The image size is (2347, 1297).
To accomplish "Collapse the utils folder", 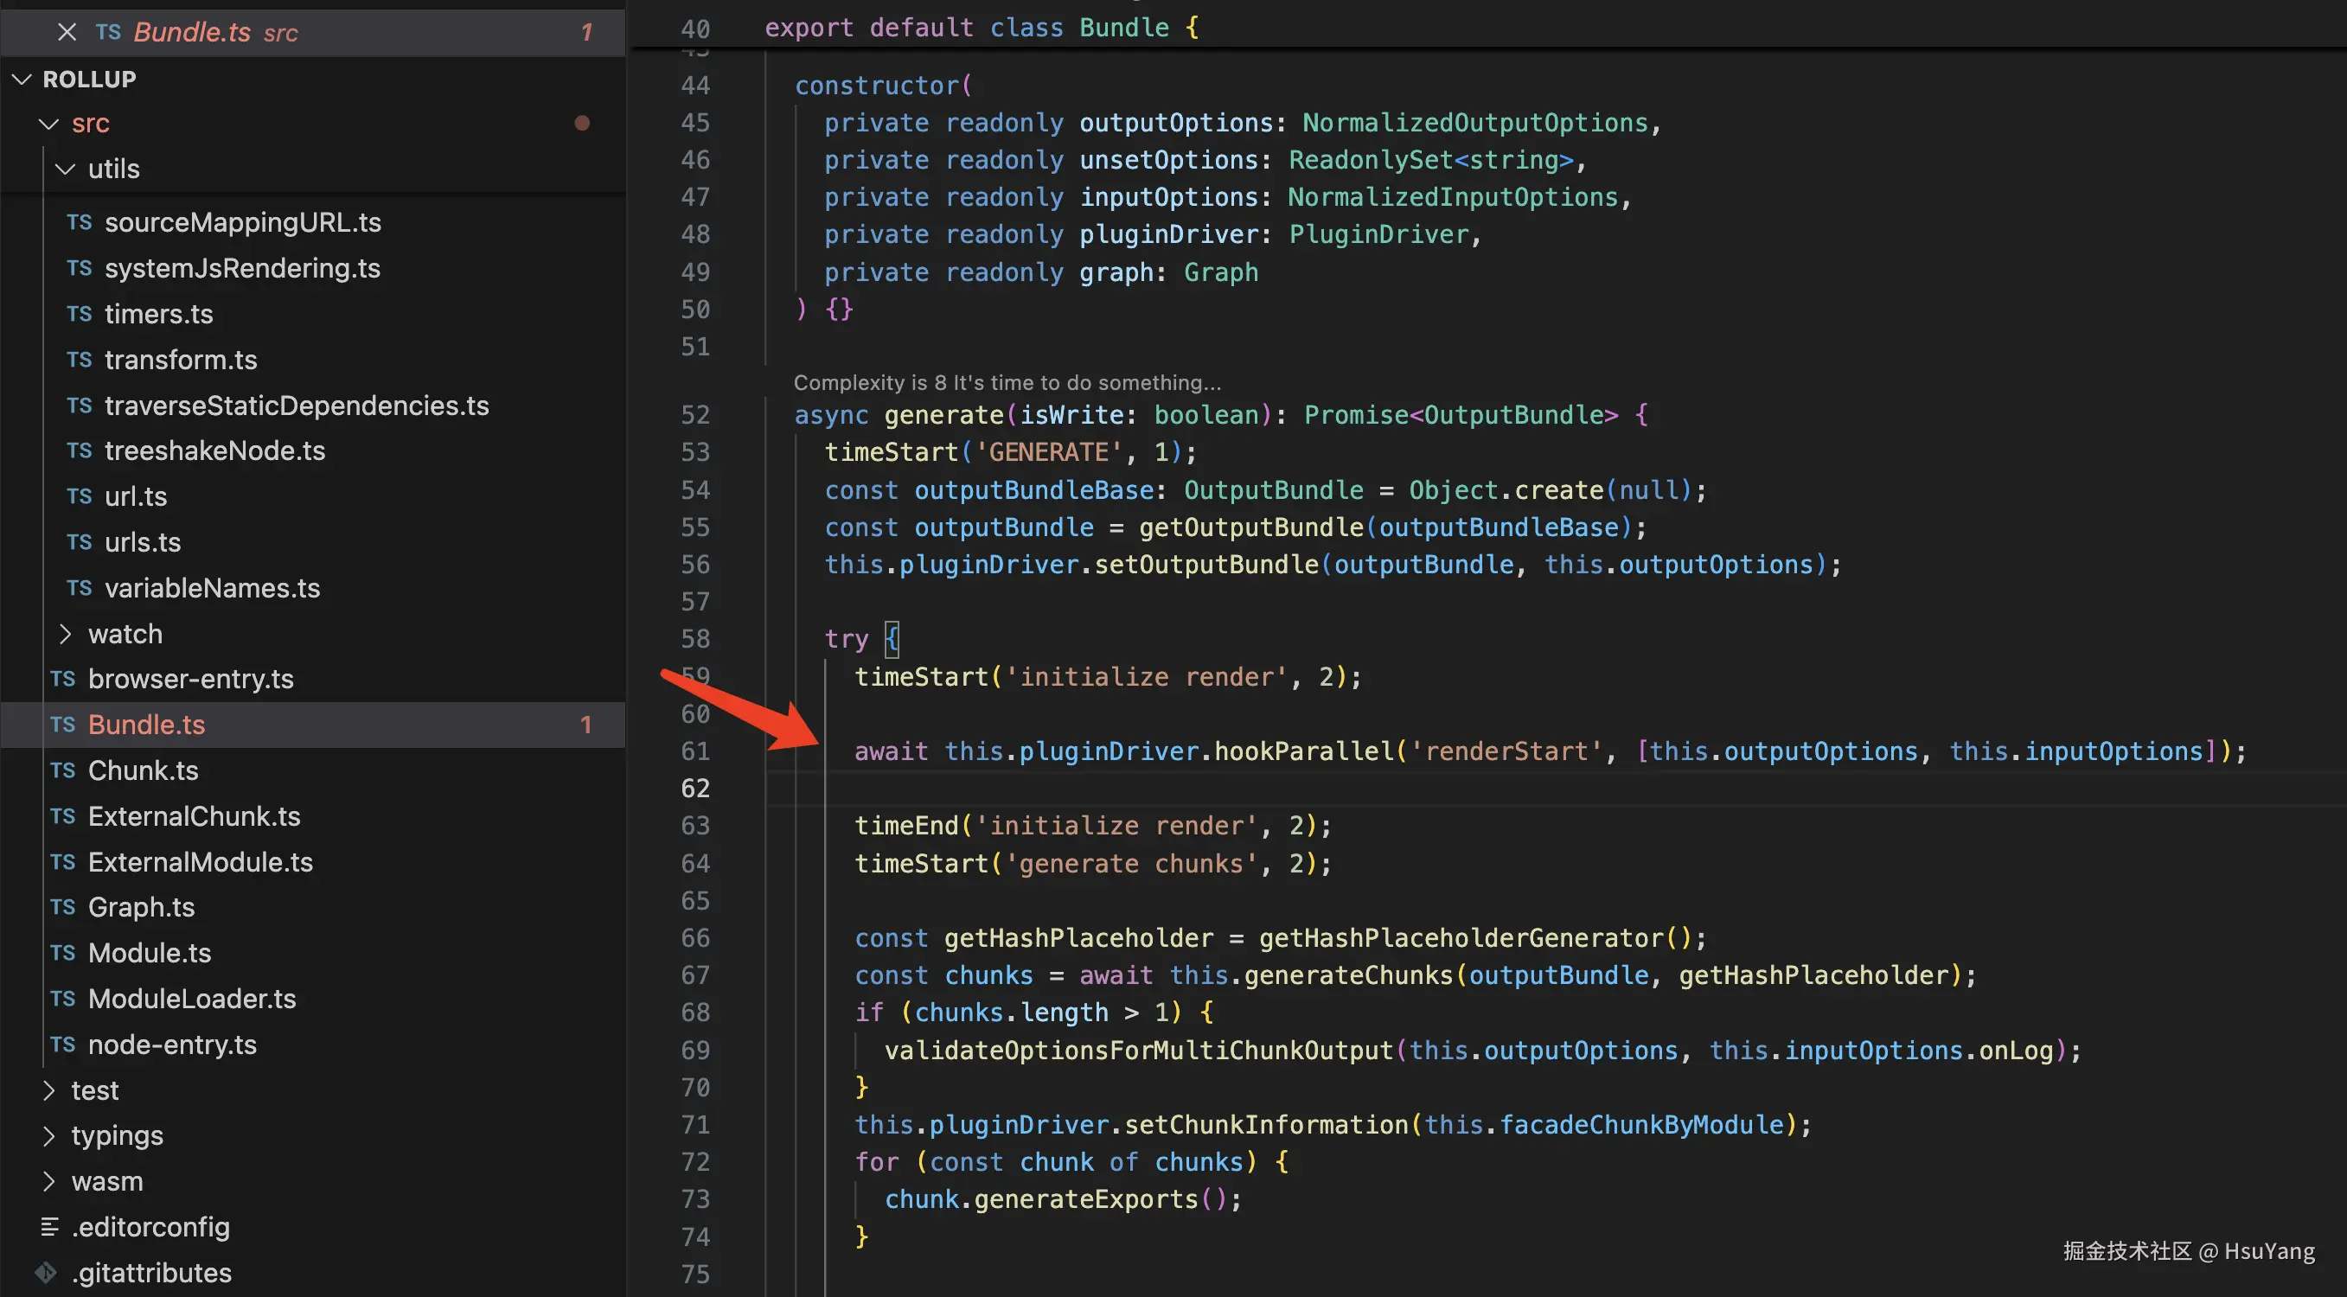I will tap(66, 169).
